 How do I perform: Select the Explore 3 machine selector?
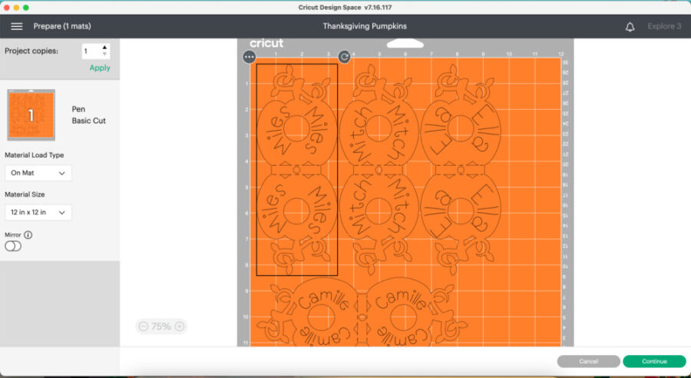[664, 26]
